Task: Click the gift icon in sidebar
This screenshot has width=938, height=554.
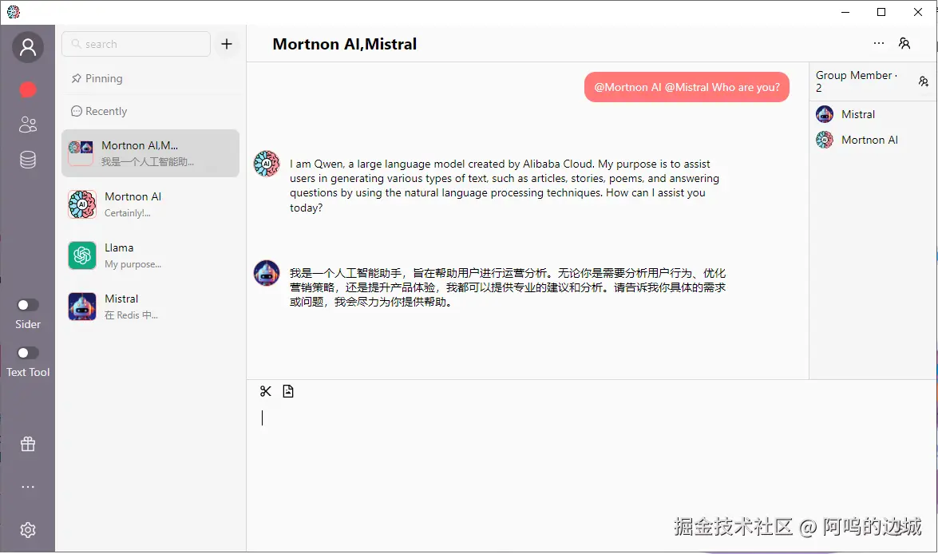Action: pos(28,445)
